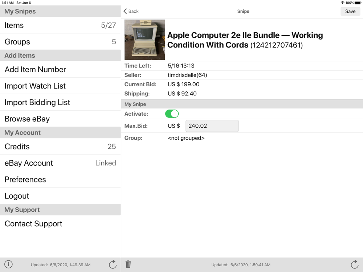Tap the Snipe screen title

pyautogui.click(x=243, y=11)
